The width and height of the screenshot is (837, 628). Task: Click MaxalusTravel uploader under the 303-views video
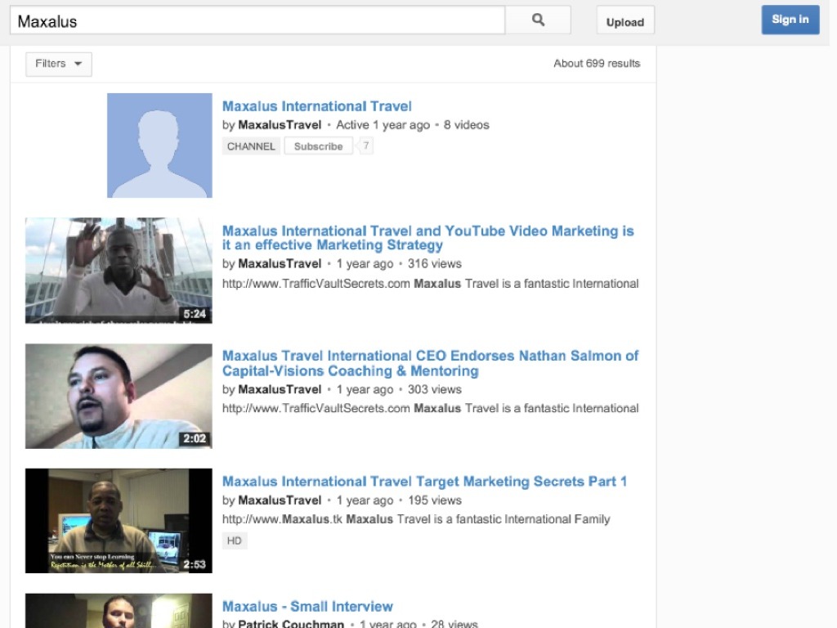[x=280, y=389]
